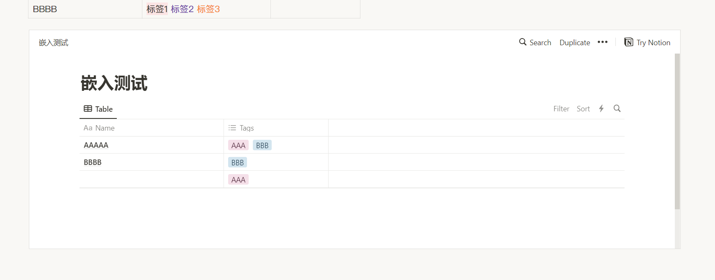715x280 pixels.
Task: Open the Tags column header menu
Action: click(x=247, y=128)
